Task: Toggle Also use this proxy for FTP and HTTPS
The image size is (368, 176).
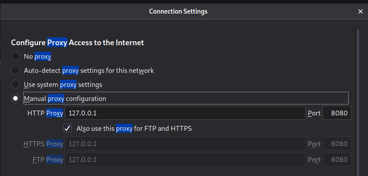Action: coord(67,129)
